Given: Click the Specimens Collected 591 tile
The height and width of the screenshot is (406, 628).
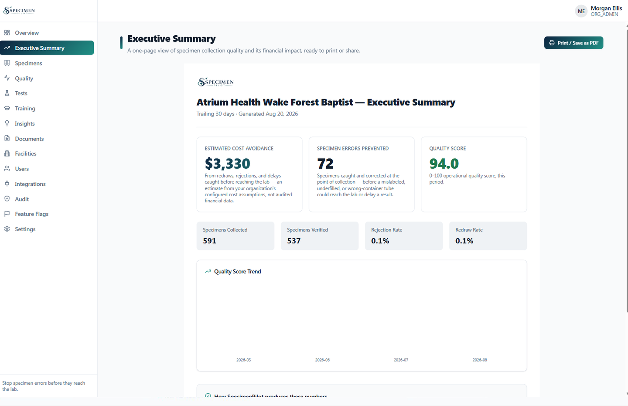Looking at the screenshot, I should click(235, 236).
